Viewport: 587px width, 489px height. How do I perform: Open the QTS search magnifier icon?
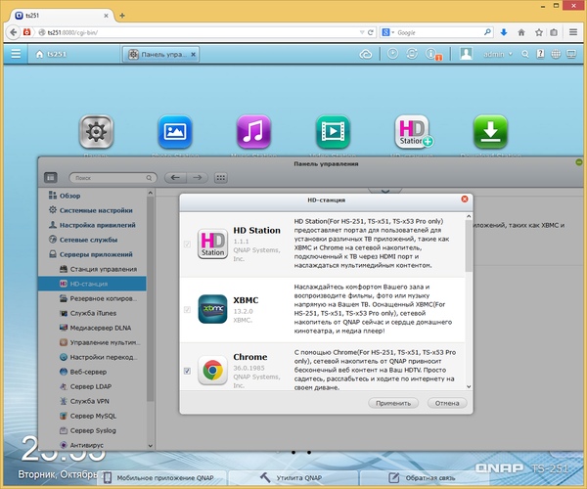coord(525,54)
